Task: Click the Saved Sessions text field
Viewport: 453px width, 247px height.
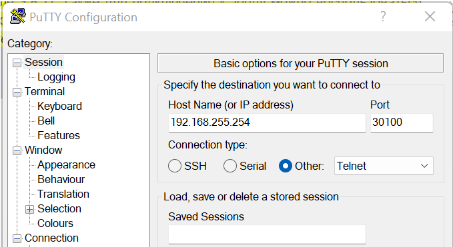Action: tap(267, 234)
